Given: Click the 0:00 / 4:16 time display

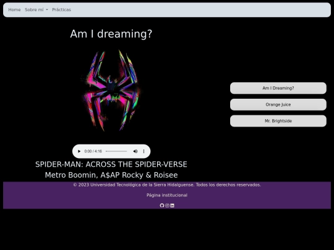Looking at the screenshot, I should tap(93, 151).
